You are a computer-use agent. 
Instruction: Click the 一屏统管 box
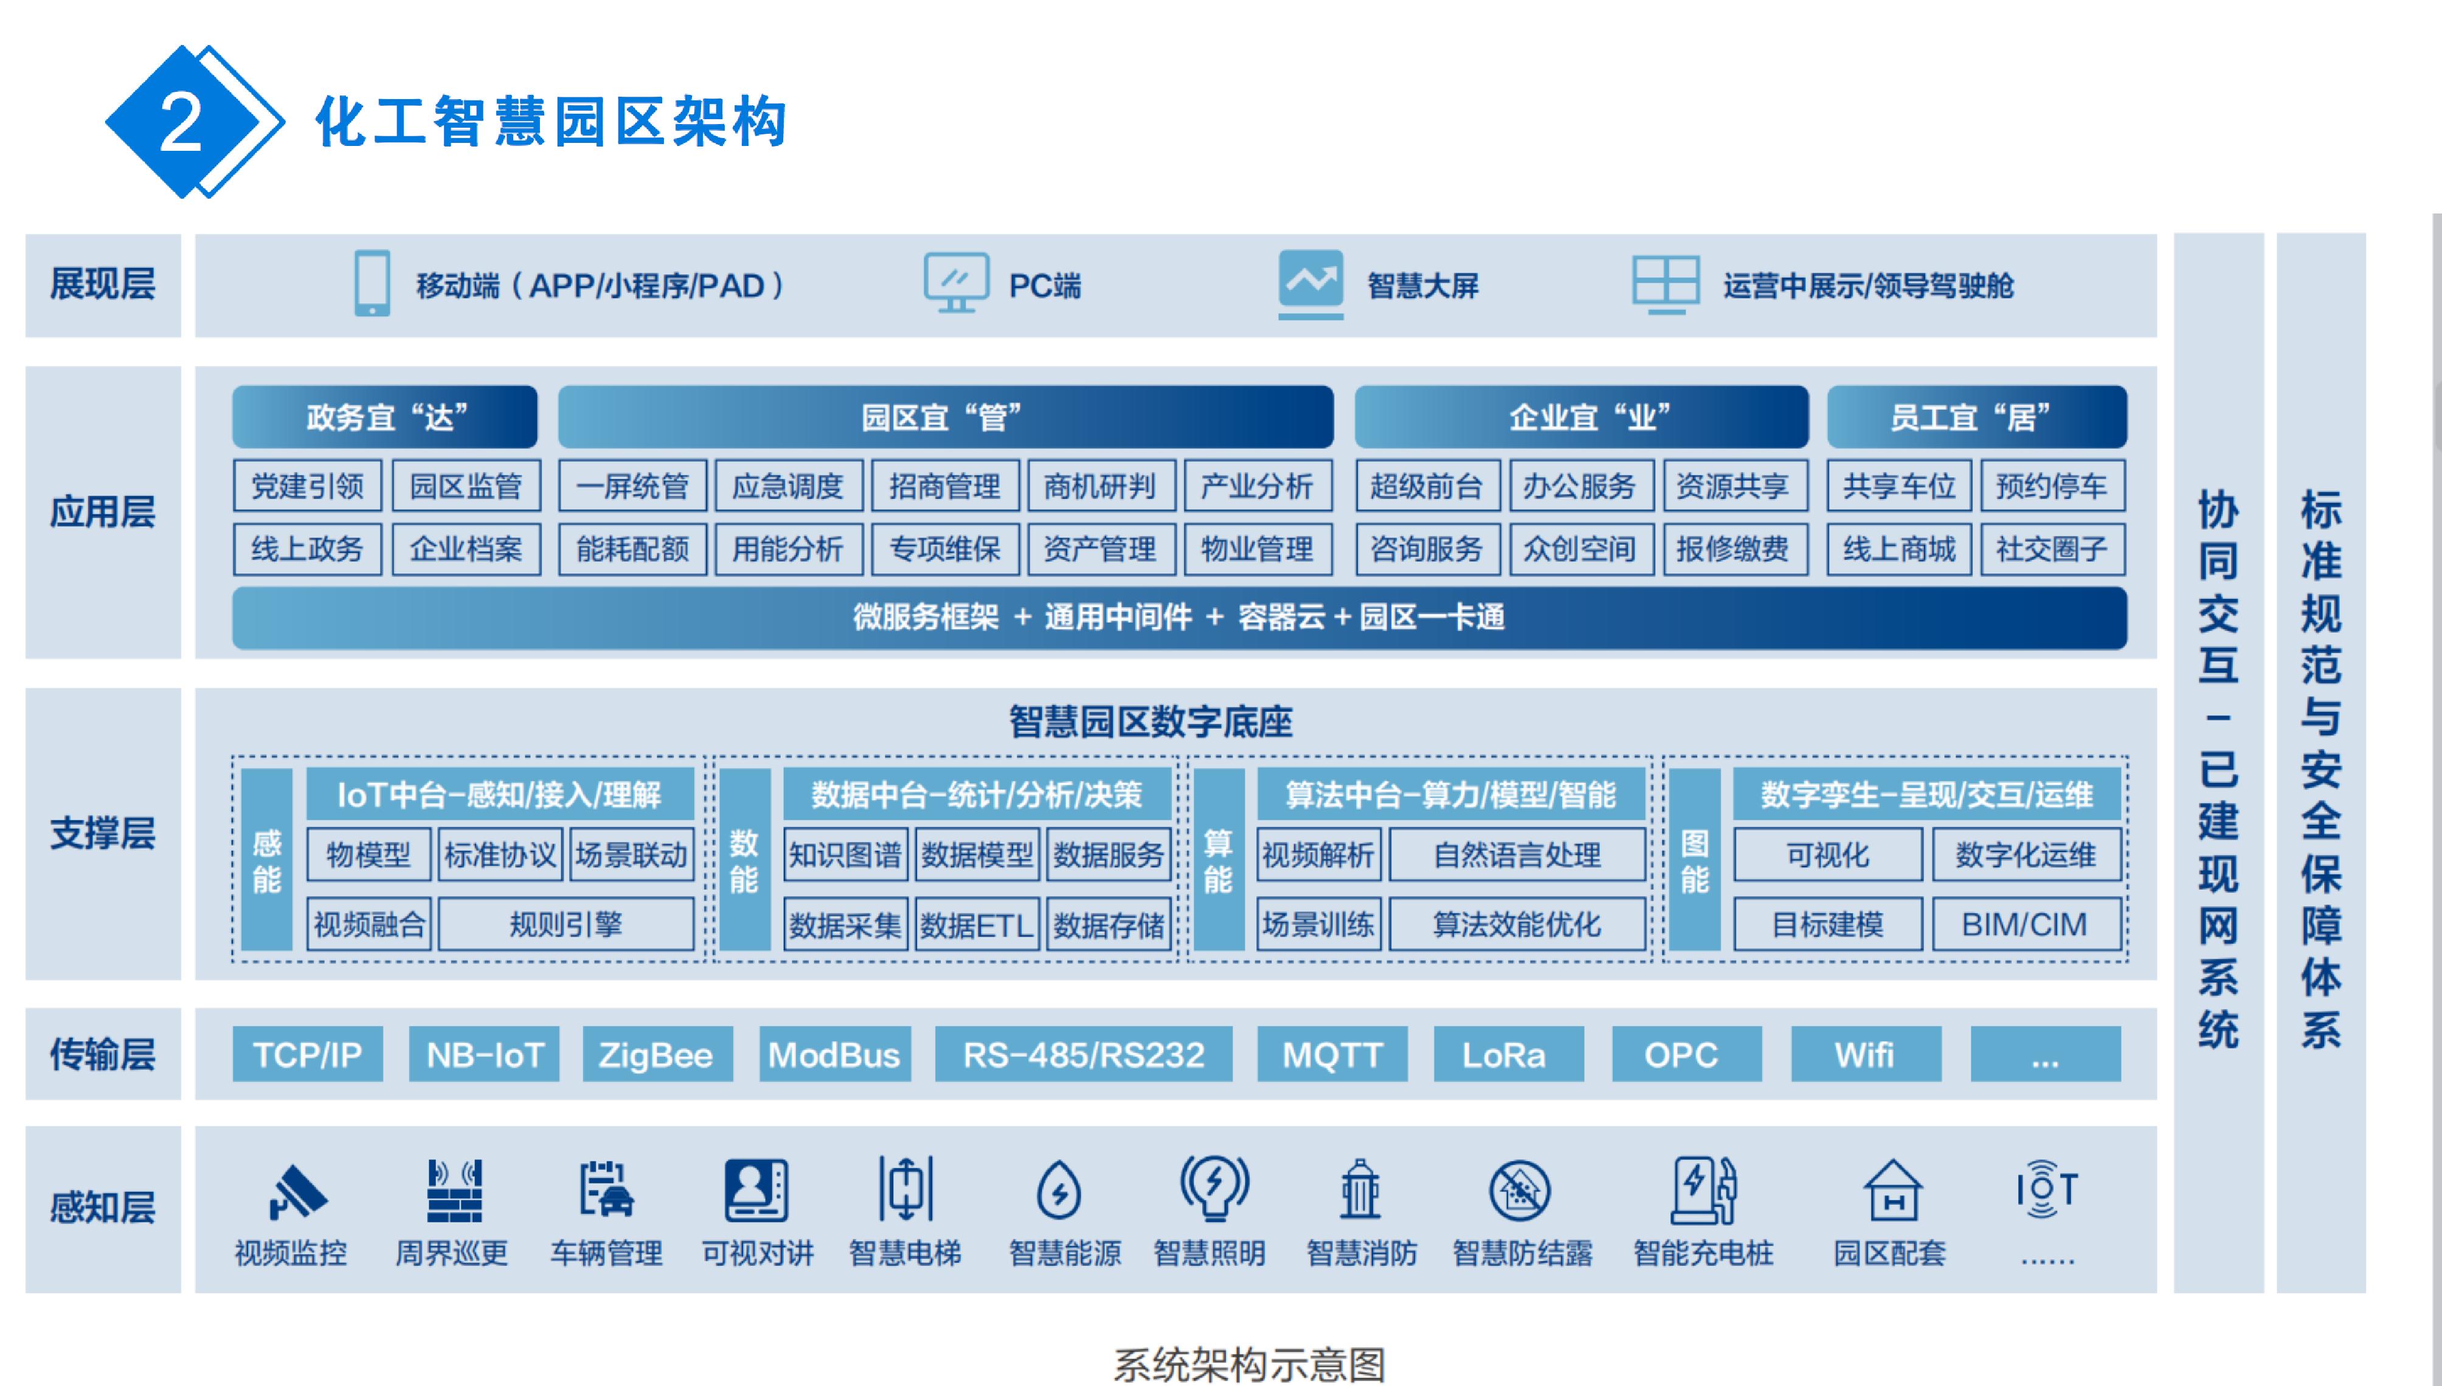tap(633, 487)
